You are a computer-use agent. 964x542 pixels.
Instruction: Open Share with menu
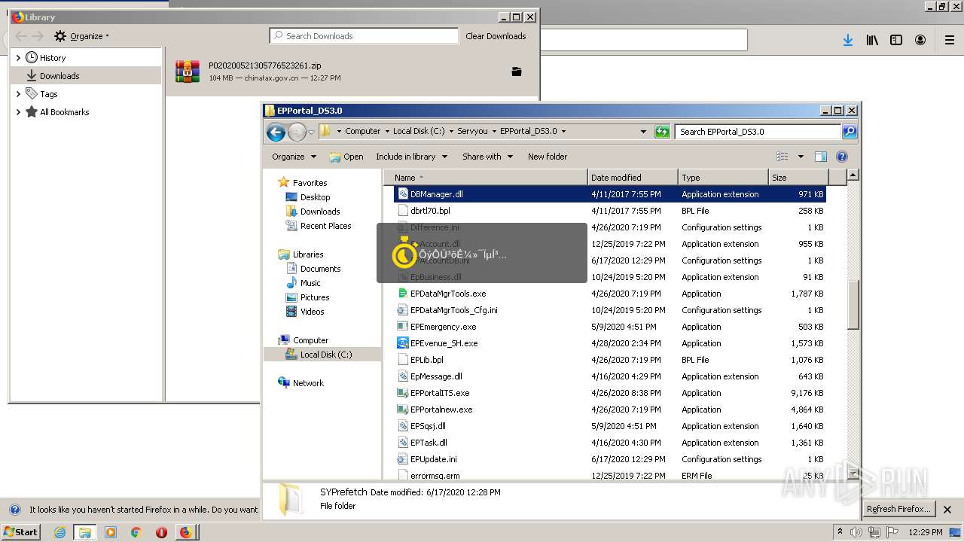click(487, 157)
